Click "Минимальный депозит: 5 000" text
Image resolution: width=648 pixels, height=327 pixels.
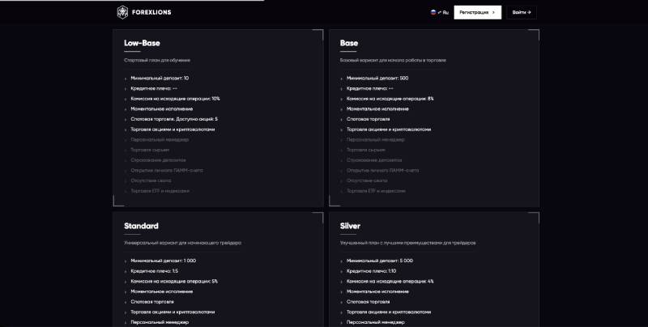(379, 261)
